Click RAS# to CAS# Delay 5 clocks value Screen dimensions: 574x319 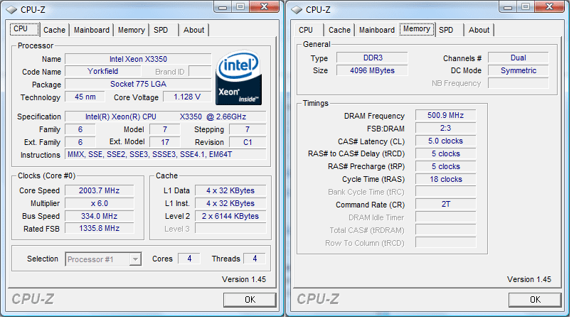point(445,153)
